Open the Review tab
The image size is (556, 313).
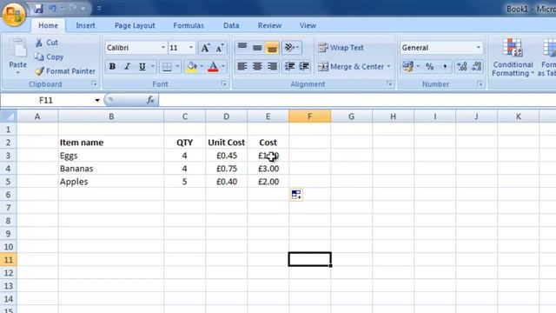coord(269,25)
